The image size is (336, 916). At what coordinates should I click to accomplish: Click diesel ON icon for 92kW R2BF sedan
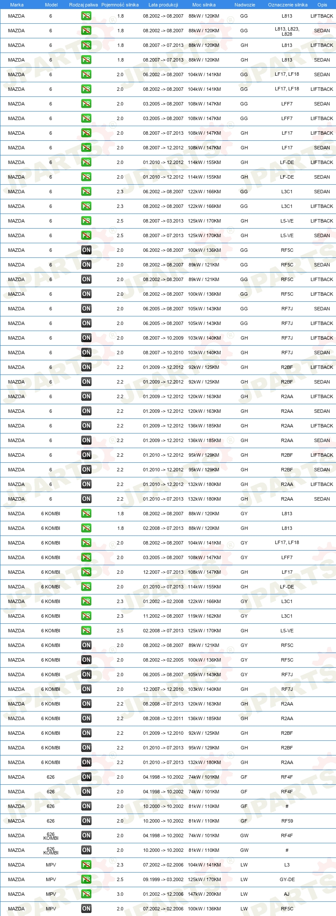[x=86, y=382]
